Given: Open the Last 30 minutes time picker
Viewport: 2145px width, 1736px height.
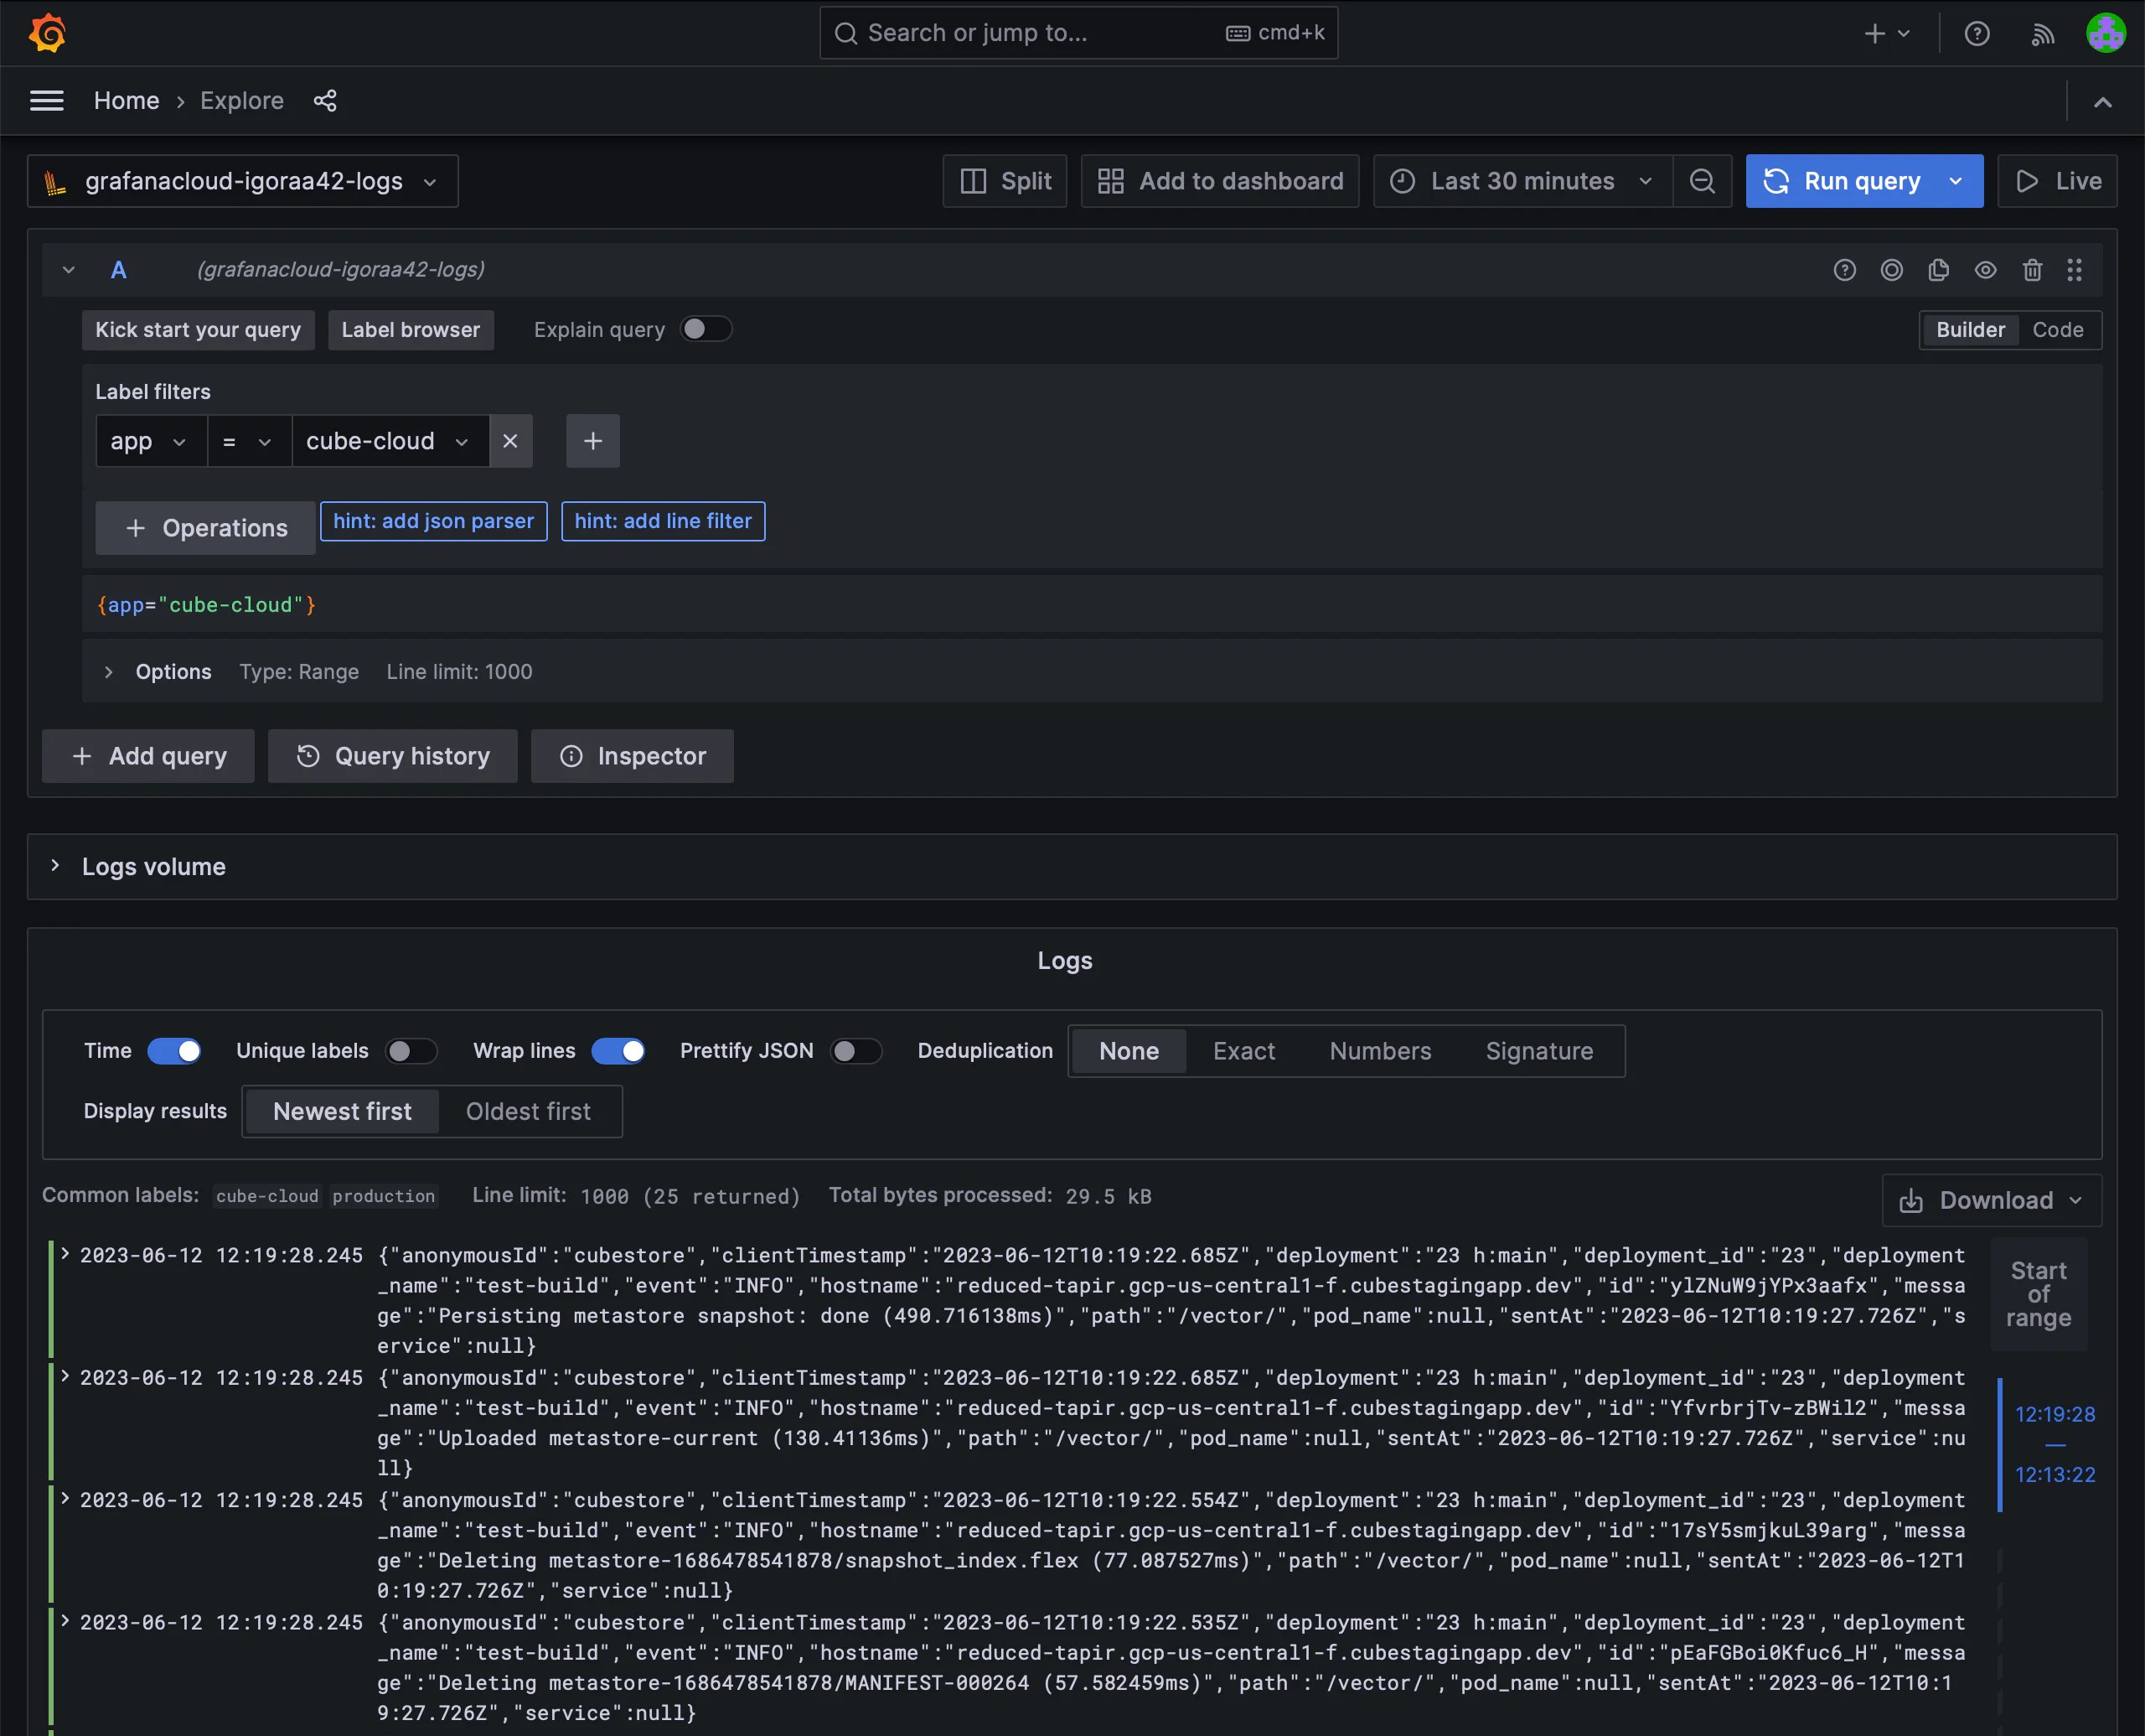Looking at the screenshot, I should (x=1522, y=181).
